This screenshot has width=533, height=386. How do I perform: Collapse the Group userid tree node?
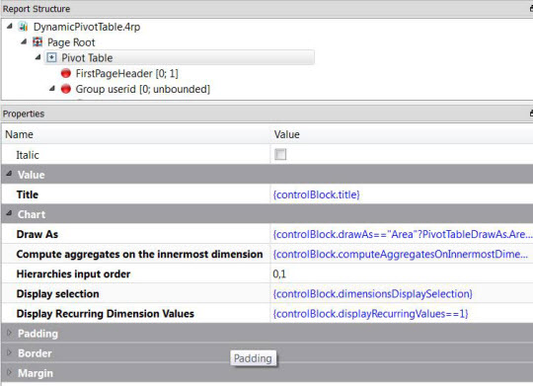[x=51, y=89]
